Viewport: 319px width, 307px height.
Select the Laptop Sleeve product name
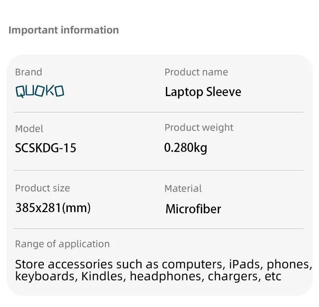203,92
